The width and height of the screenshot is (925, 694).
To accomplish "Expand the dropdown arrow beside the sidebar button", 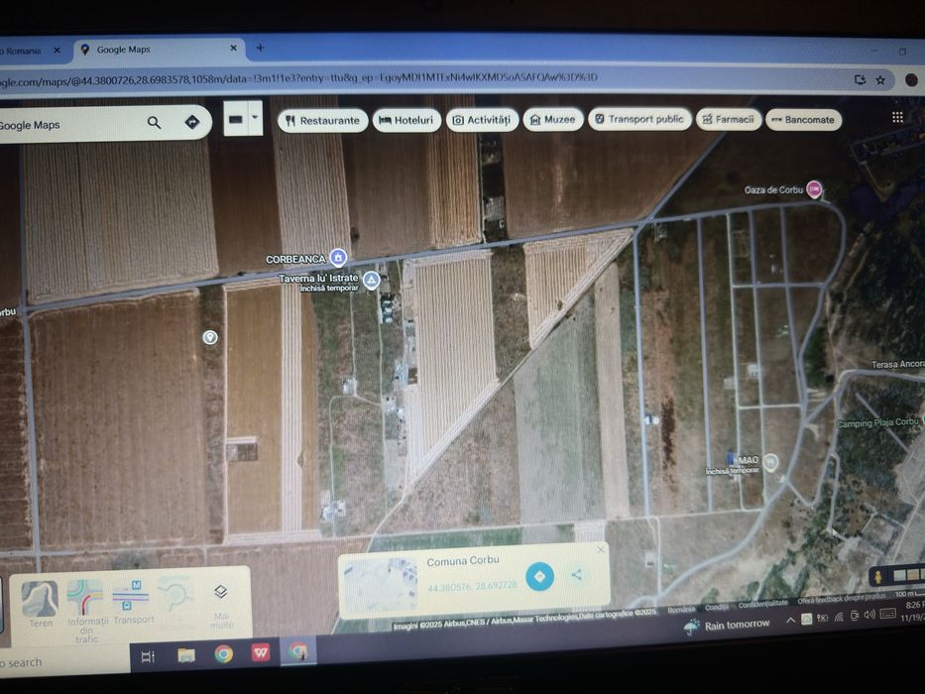I will [x=255, y=118].
